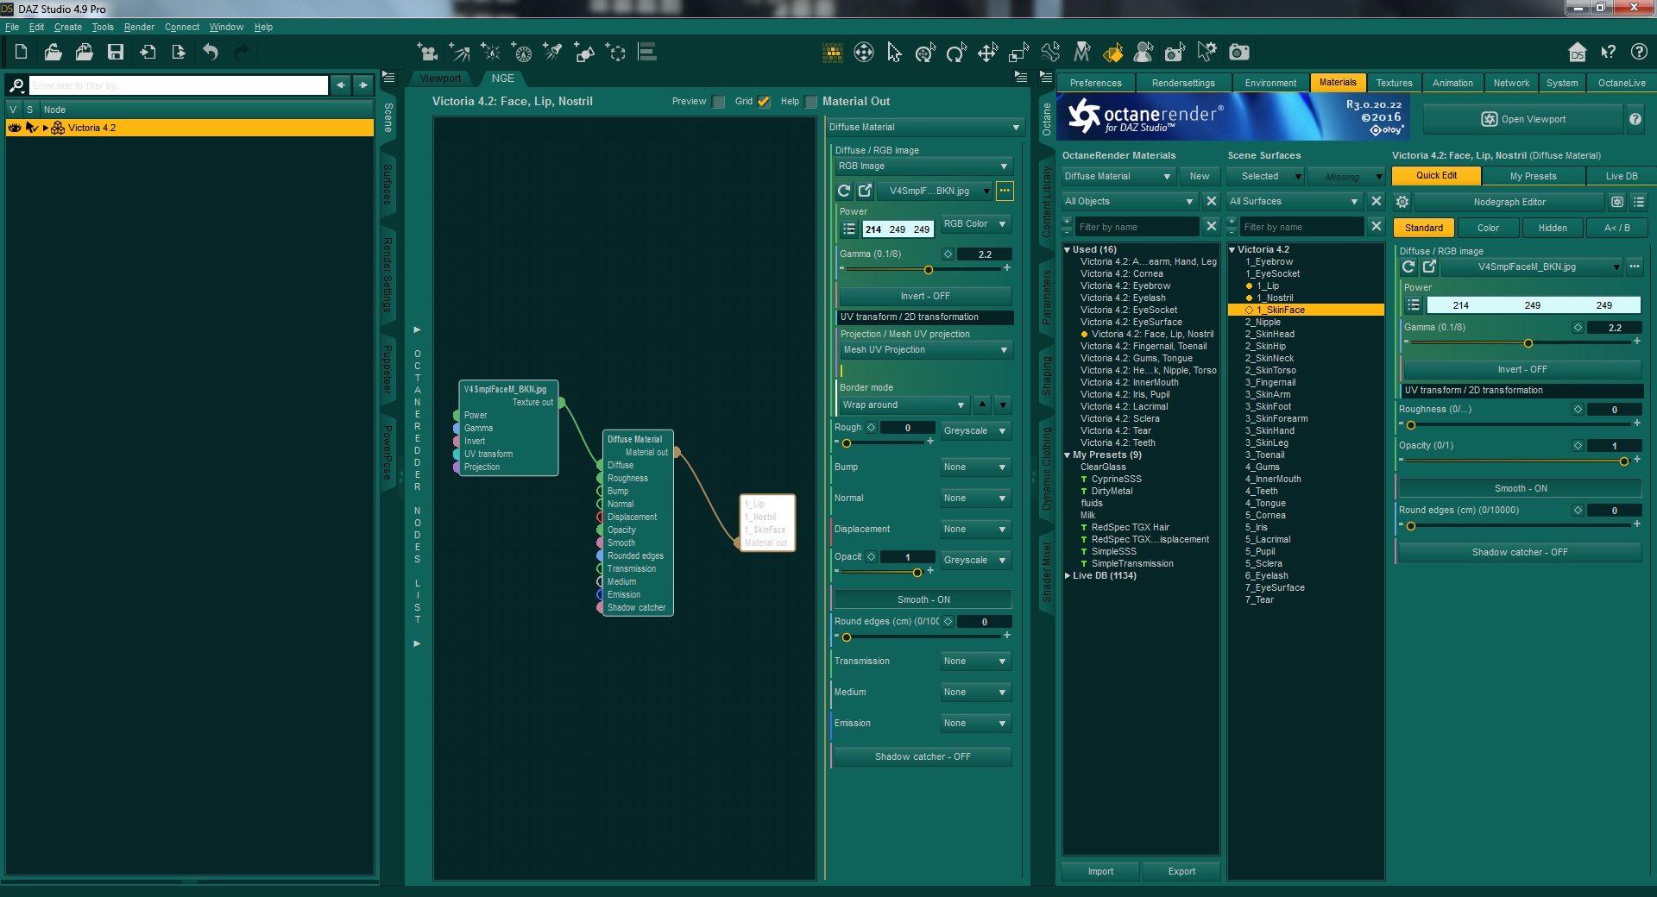Click the Scene Surfaces Filter by name field
This screenshot has width=1657, height=897.
click(1301, 227)
